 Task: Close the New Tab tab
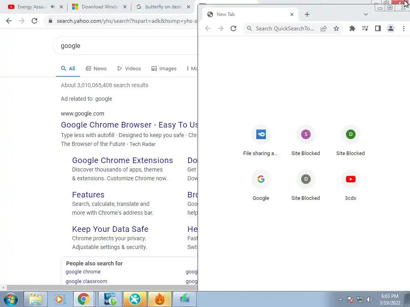click(292, 14)
